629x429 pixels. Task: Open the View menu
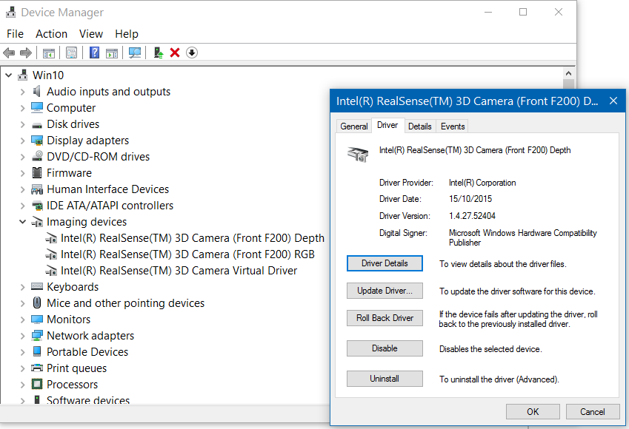(x=91, y=34)
